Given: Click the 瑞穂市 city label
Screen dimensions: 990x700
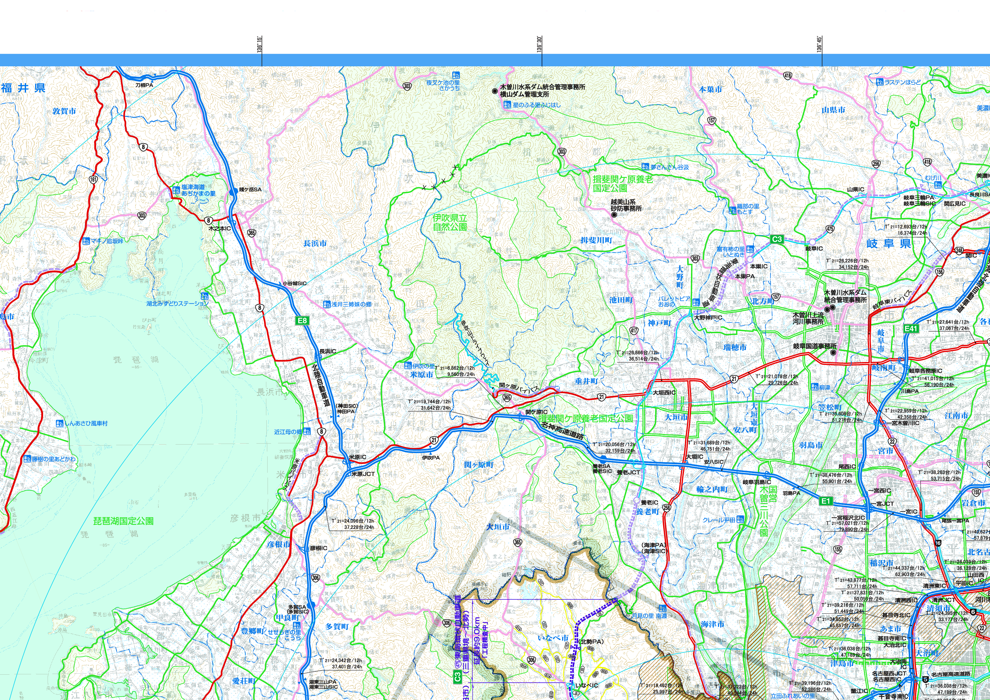Looking at the screenshot, I should [735, 347].
